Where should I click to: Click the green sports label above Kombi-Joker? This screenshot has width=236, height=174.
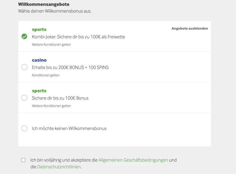(39, 30)
